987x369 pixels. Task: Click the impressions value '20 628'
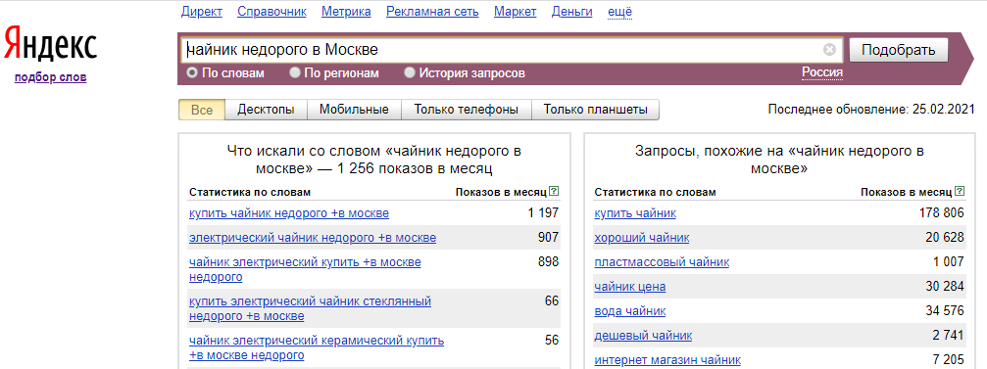coord(946,238)
